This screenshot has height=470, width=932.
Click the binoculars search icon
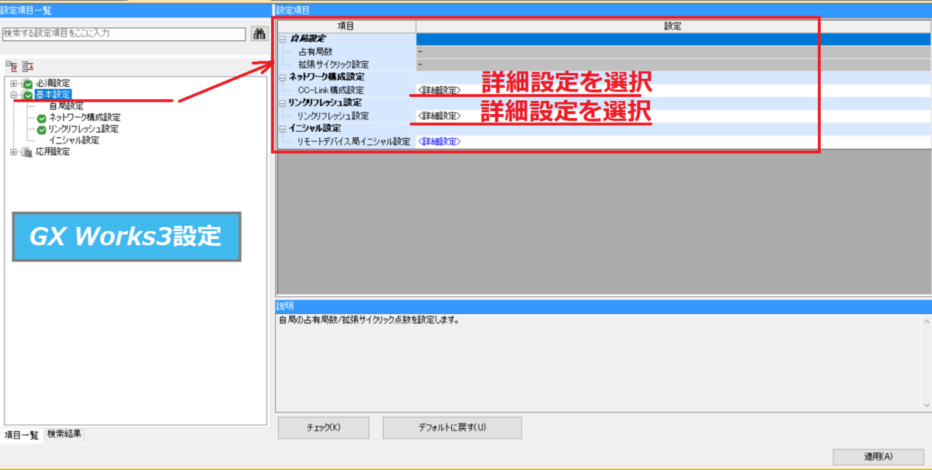click(259, 34)
